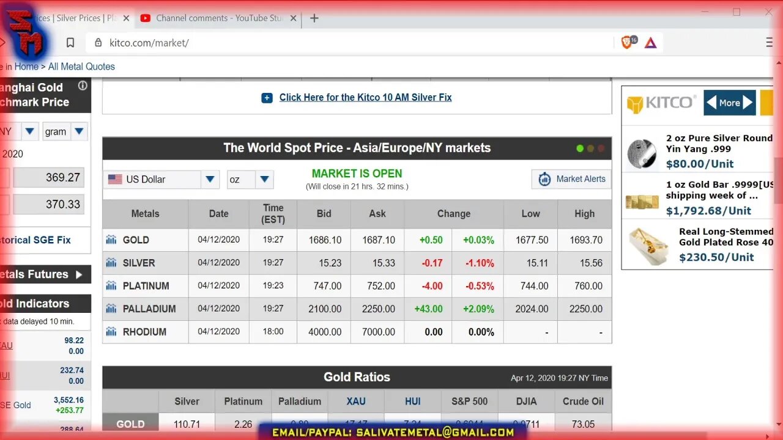Expand Metals Futures with the arrow
The image size is (783, 440).
(79, 274)
